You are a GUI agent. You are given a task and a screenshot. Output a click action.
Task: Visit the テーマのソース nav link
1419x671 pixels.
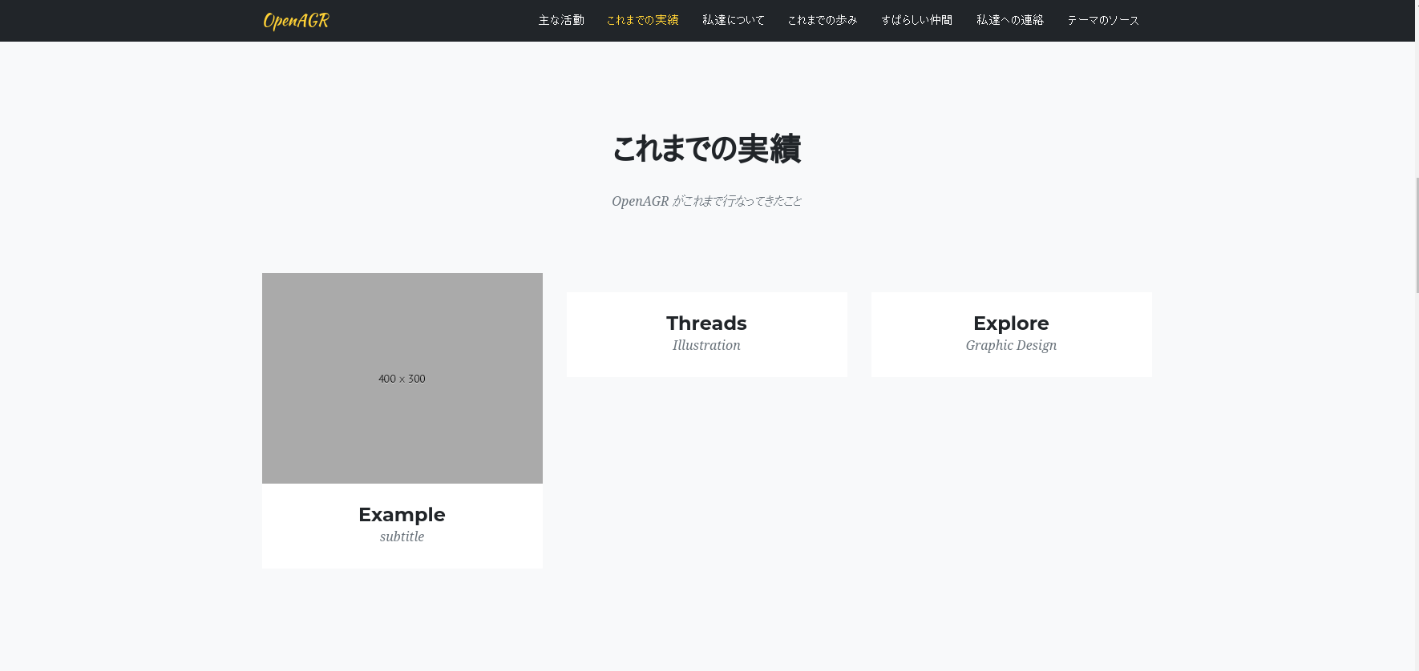click(1103, 20)
